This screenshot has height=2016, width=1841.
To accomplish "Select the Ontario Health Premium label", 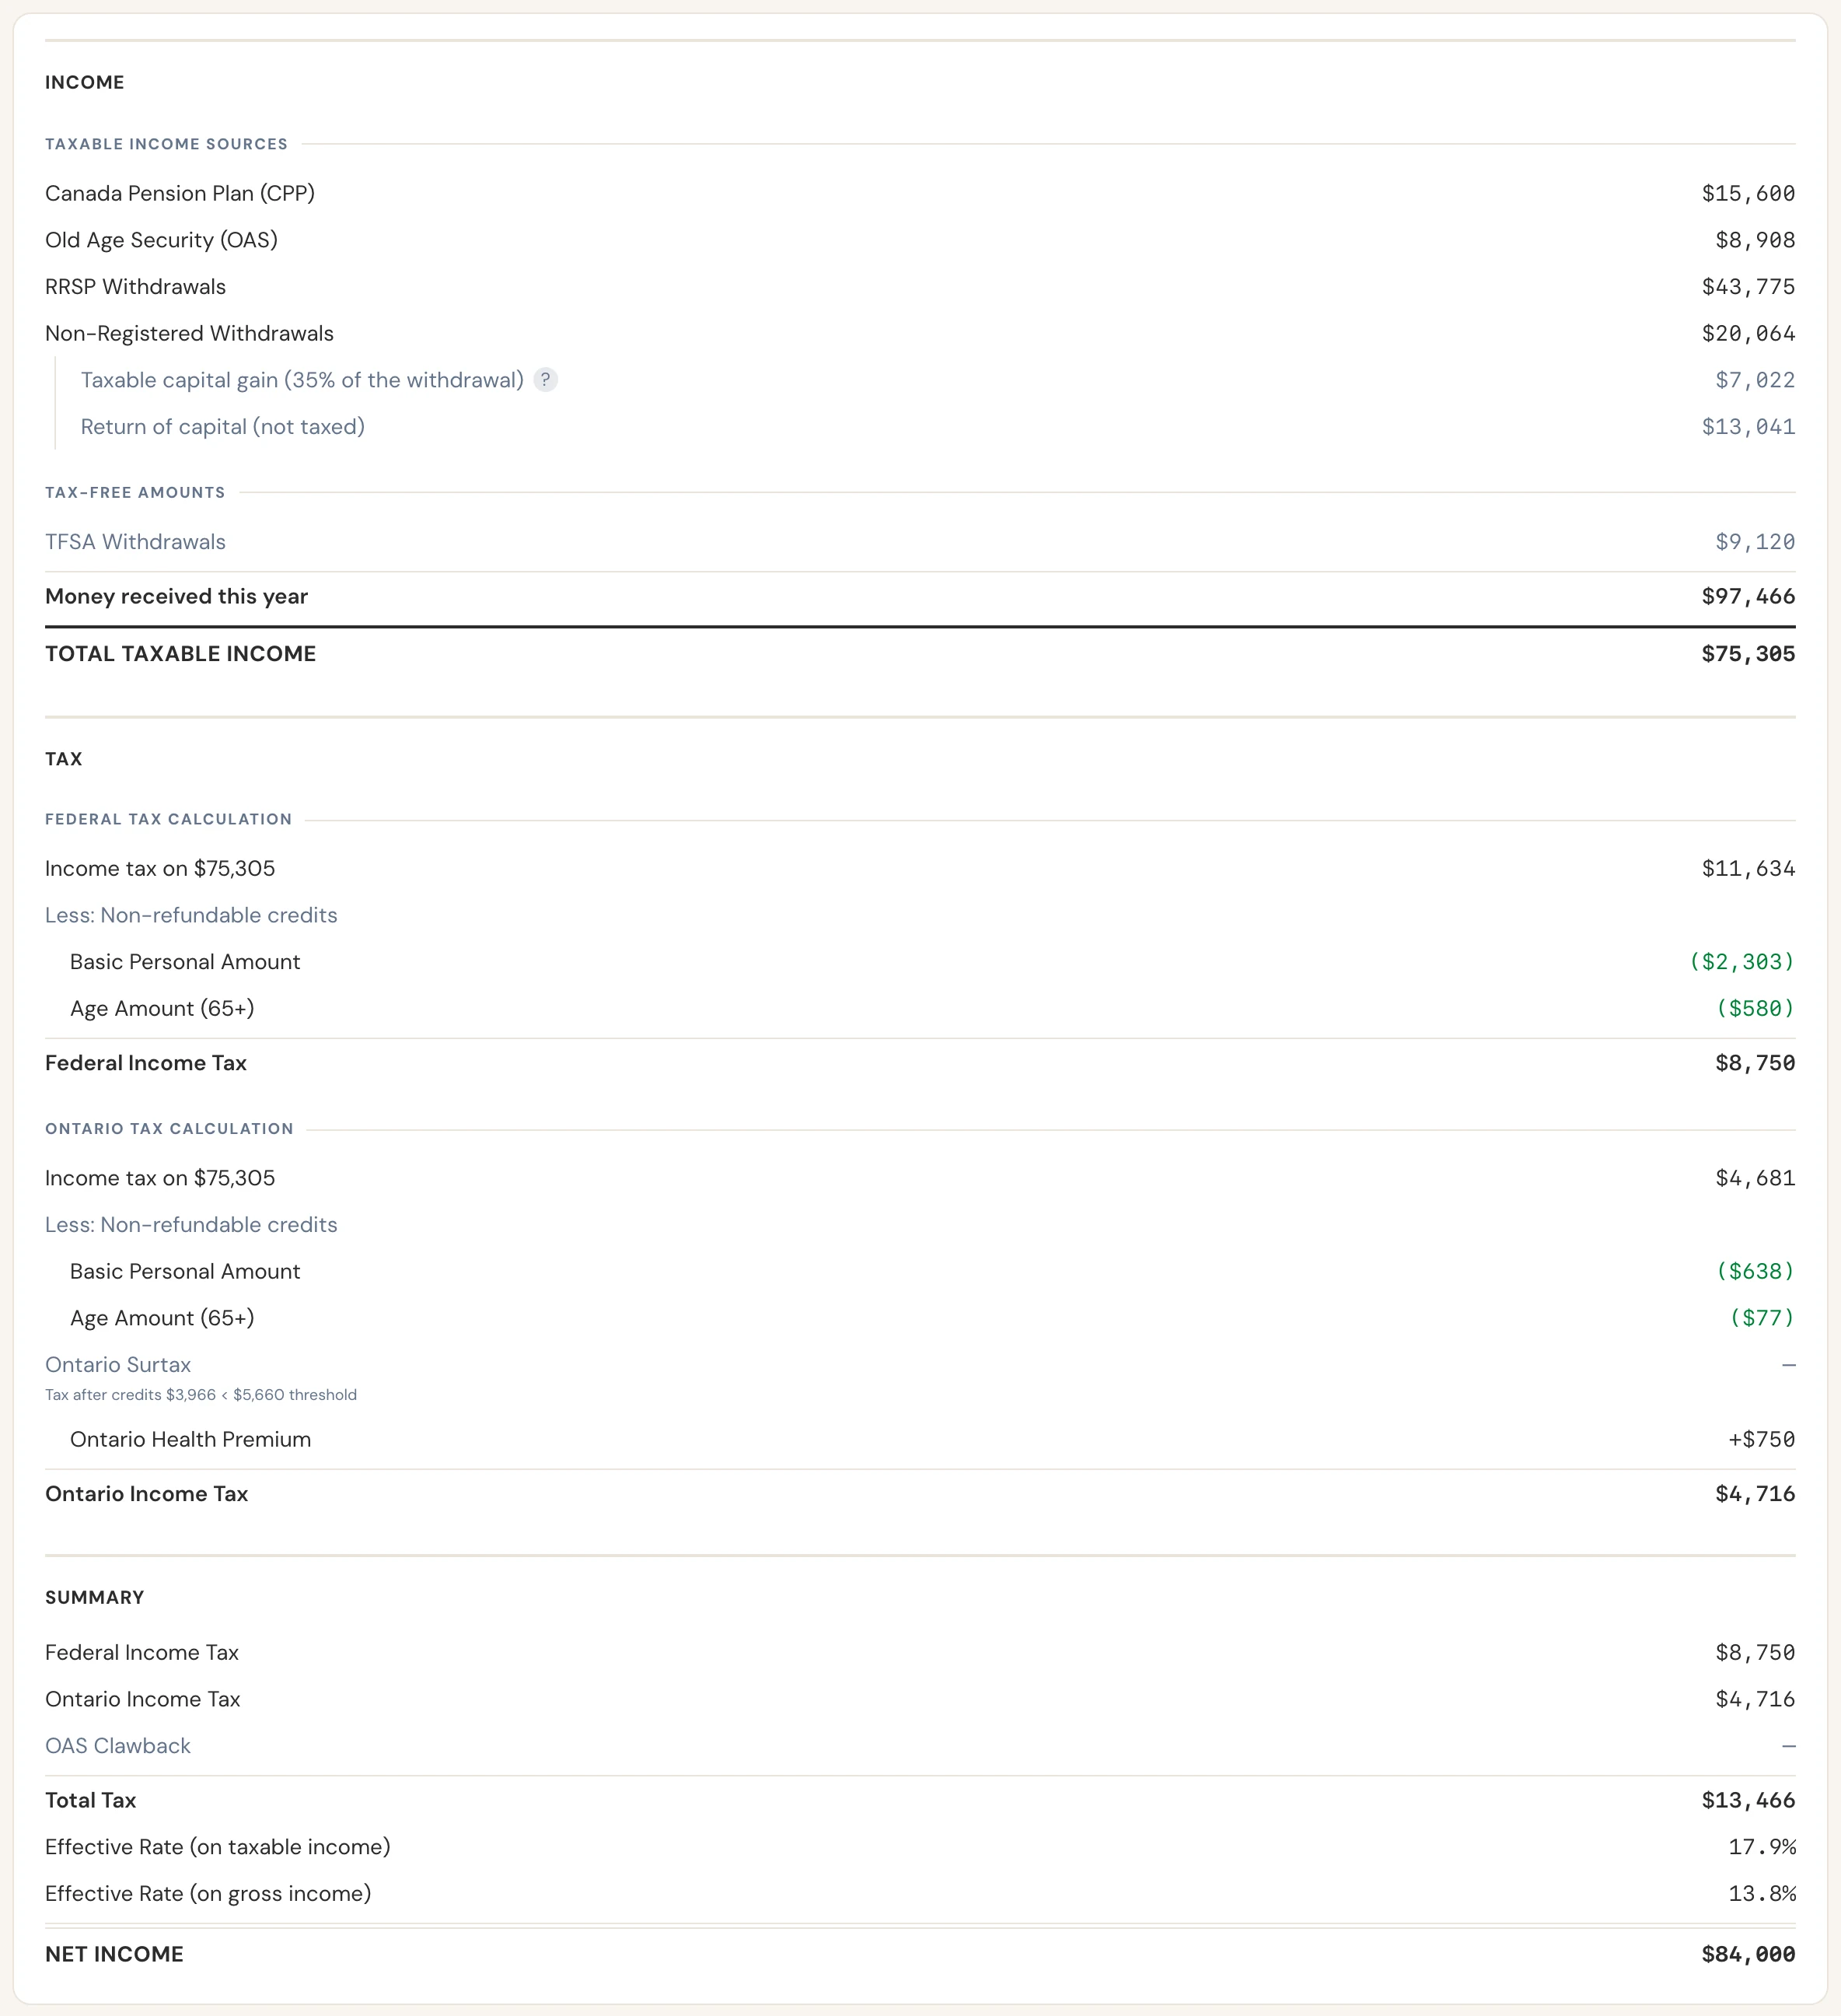I will click(x=191, y=1440).
